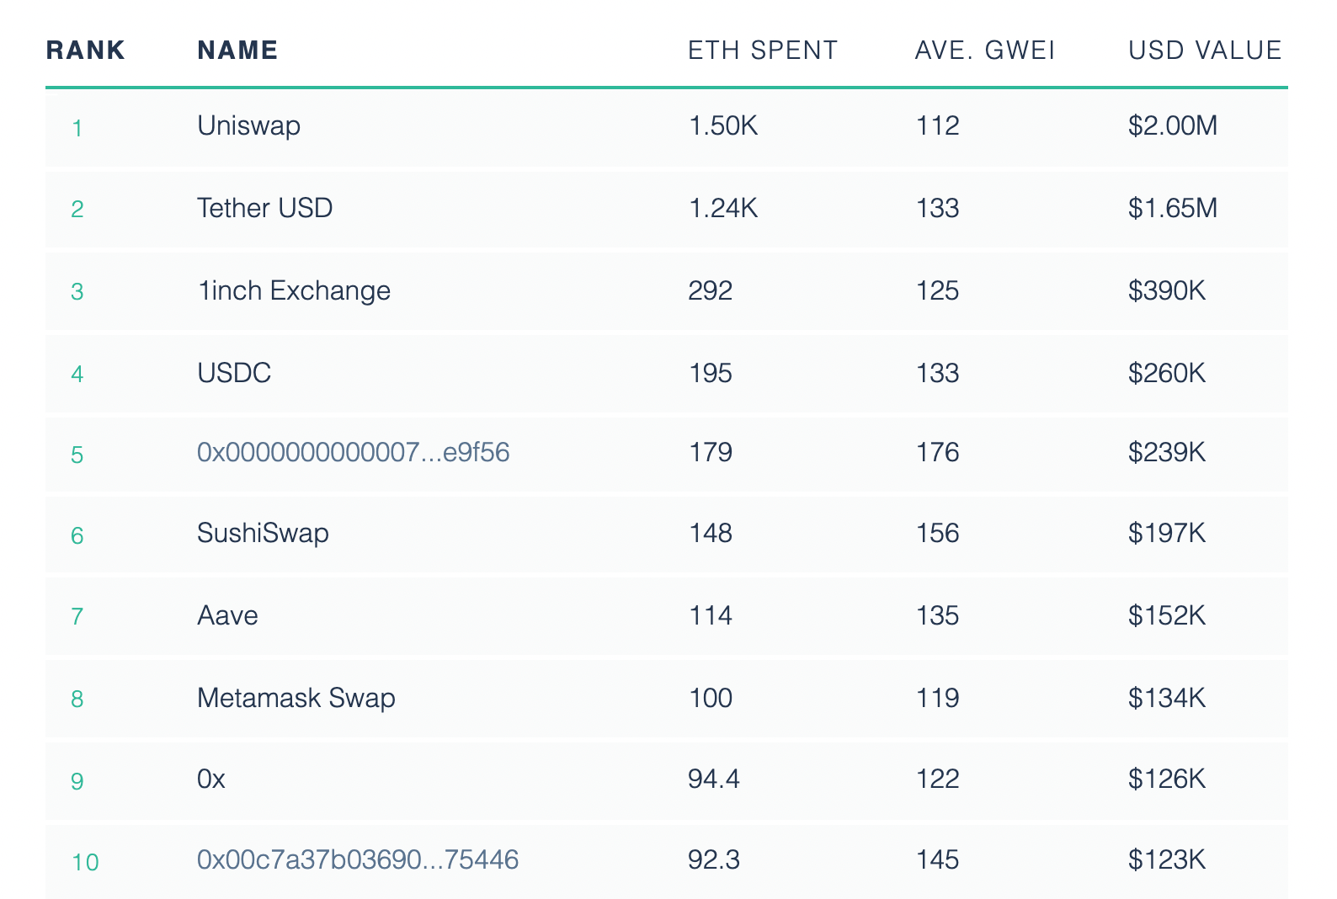
Task: Click rank number 5
Action: (x=77, y=455)
